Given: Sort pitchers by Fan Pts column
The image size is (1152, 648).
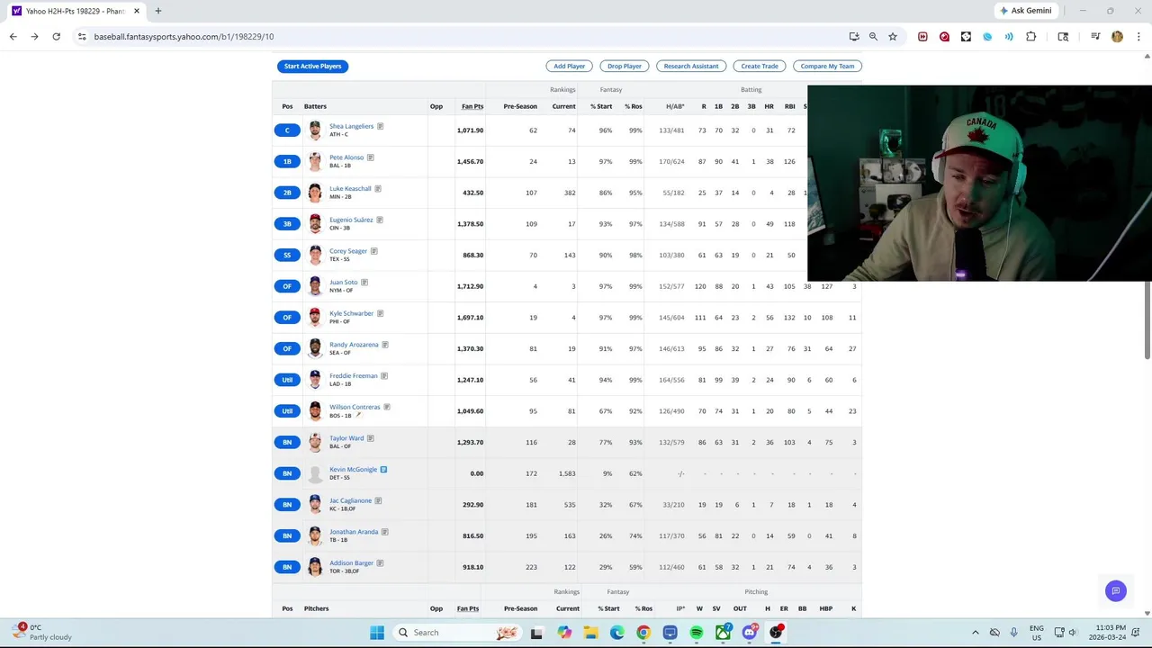Looking at the screenshot, I should 468,608.
